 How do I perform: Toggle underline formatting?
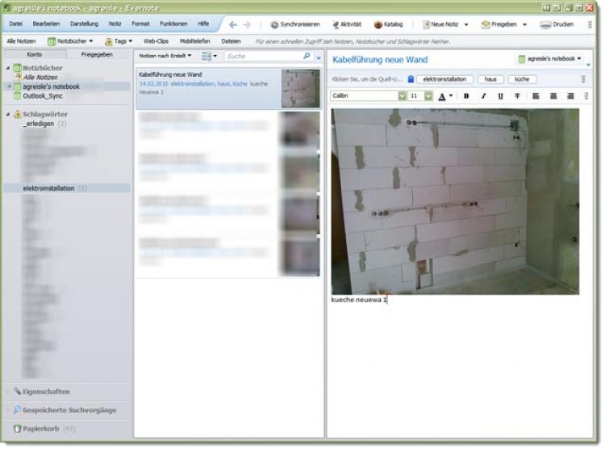tap(500, 95)
